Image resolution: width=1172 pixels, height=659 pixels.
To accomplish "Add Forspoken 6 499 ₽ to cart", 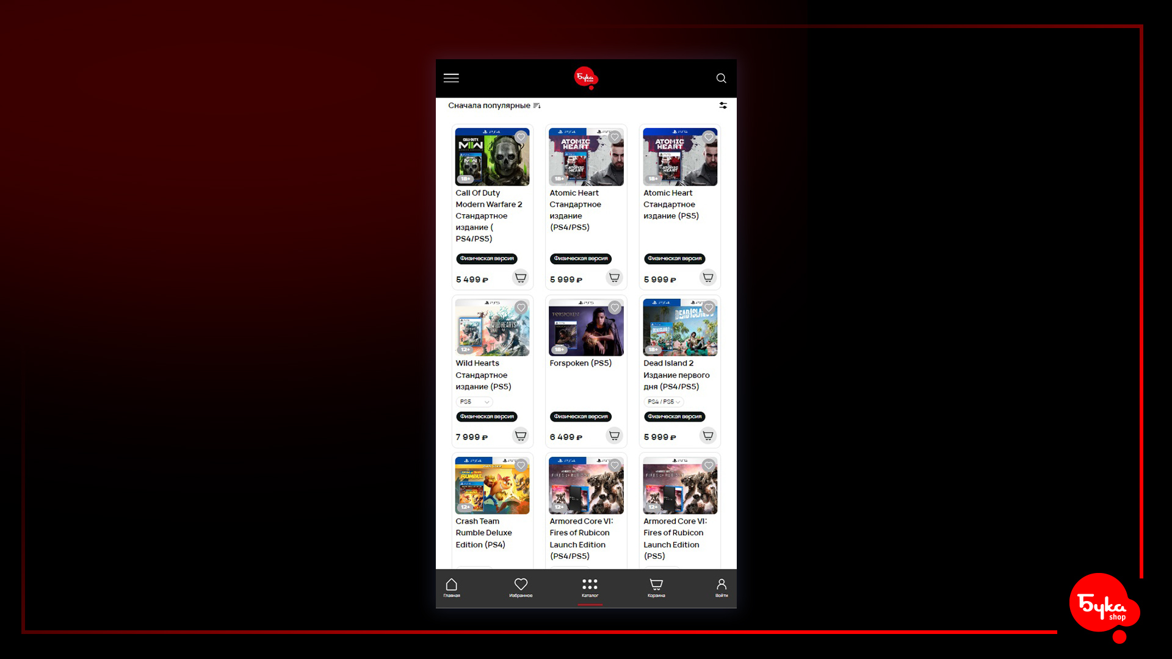I will [615, 436].
